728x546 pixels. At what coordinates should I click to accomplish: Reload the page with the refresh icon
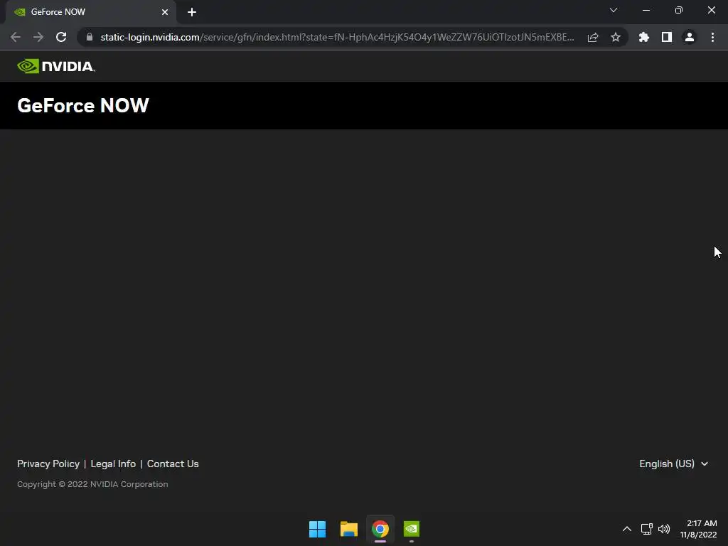(61, 37)
